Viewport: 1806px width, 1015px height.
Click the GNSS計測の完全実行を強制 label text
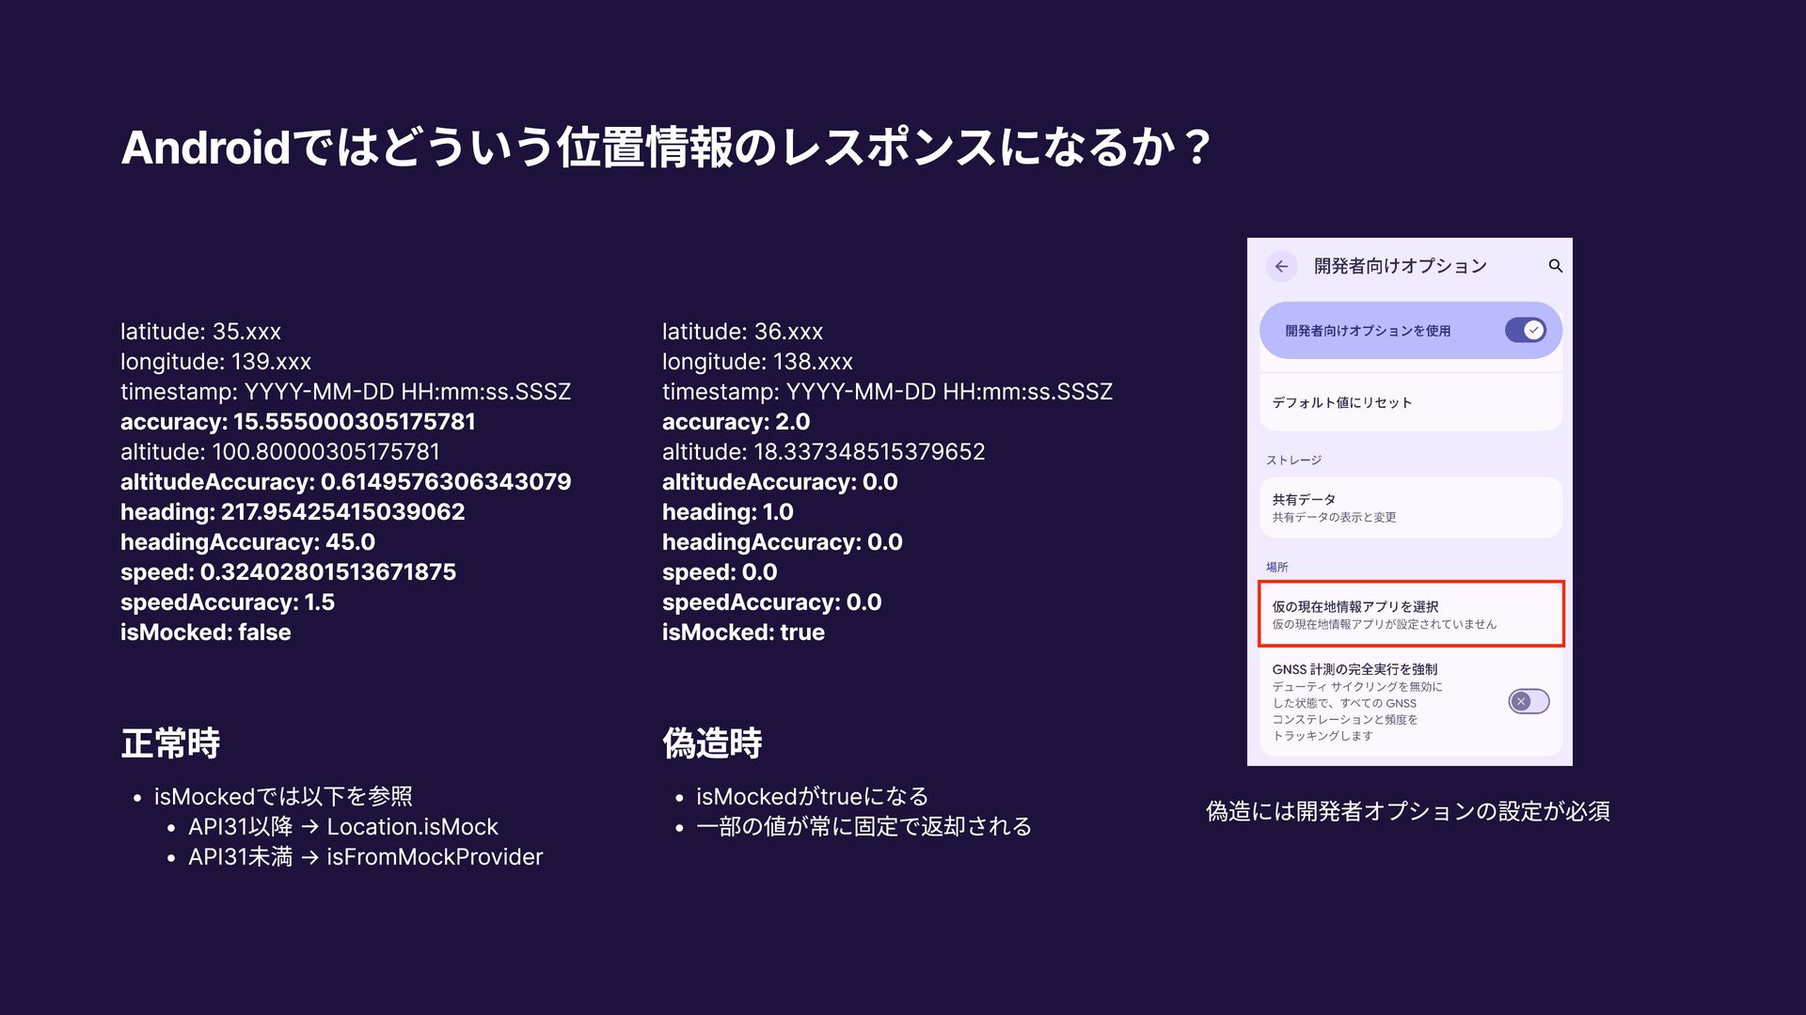pyautogui.click(x=1354, y=669)
